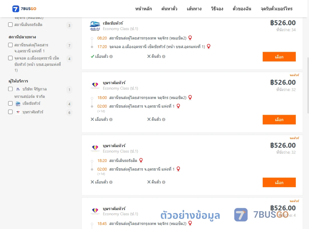Check บริษัท จิรัฐกาล ทรานสปอร์ต operator filter

click(x=11, y=89)
